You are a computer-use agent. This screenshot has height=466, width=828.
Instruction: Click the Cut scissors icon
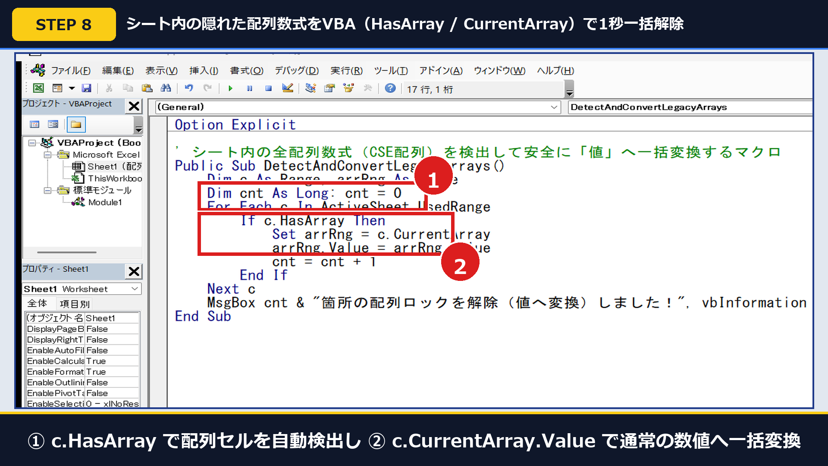[109, 88]
